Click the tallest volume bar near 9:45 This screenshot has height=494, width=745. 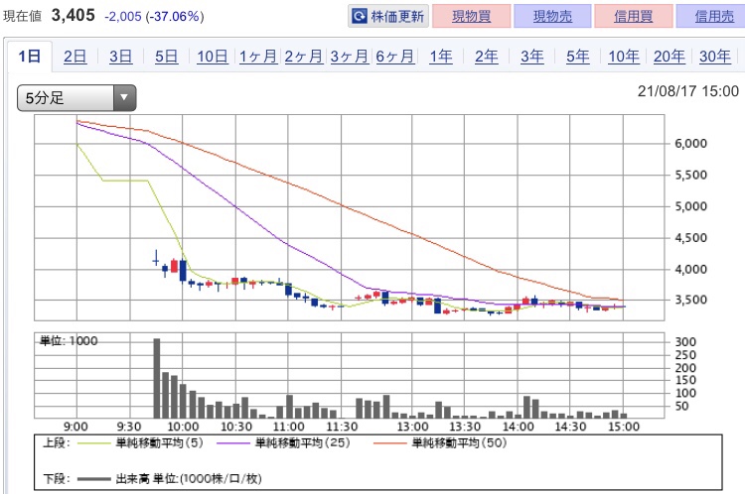157,378
